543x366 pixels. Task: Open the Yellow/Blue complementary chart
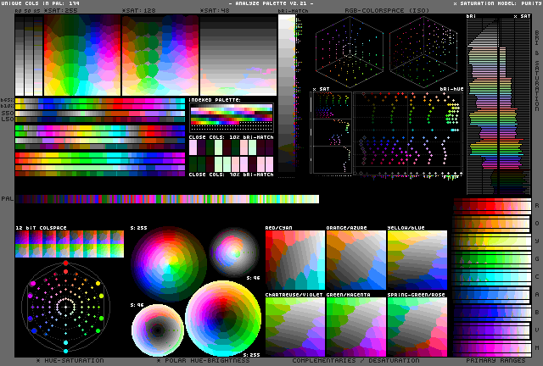417,259
